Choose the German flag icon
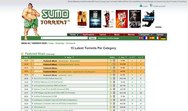188x111 pixels. click(163, 38)
